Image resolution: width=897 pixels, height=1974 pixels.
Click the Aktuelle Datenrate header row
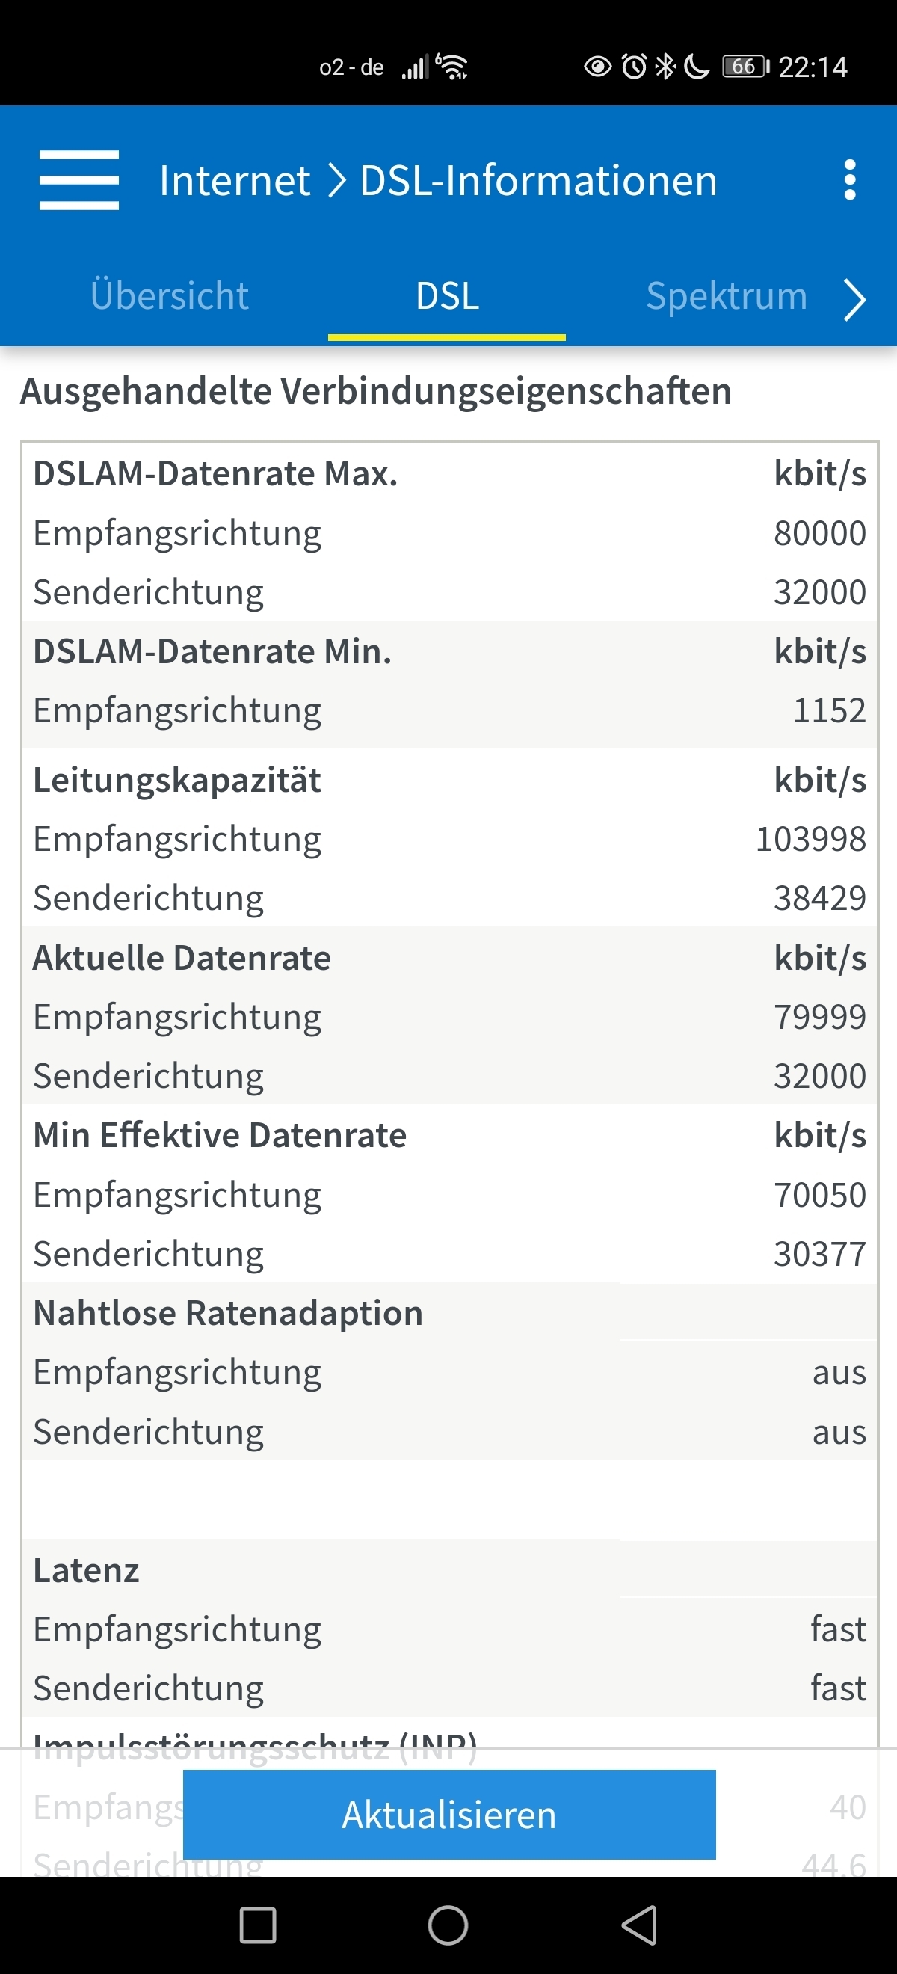pyautogui.click(x=449, y=957)
